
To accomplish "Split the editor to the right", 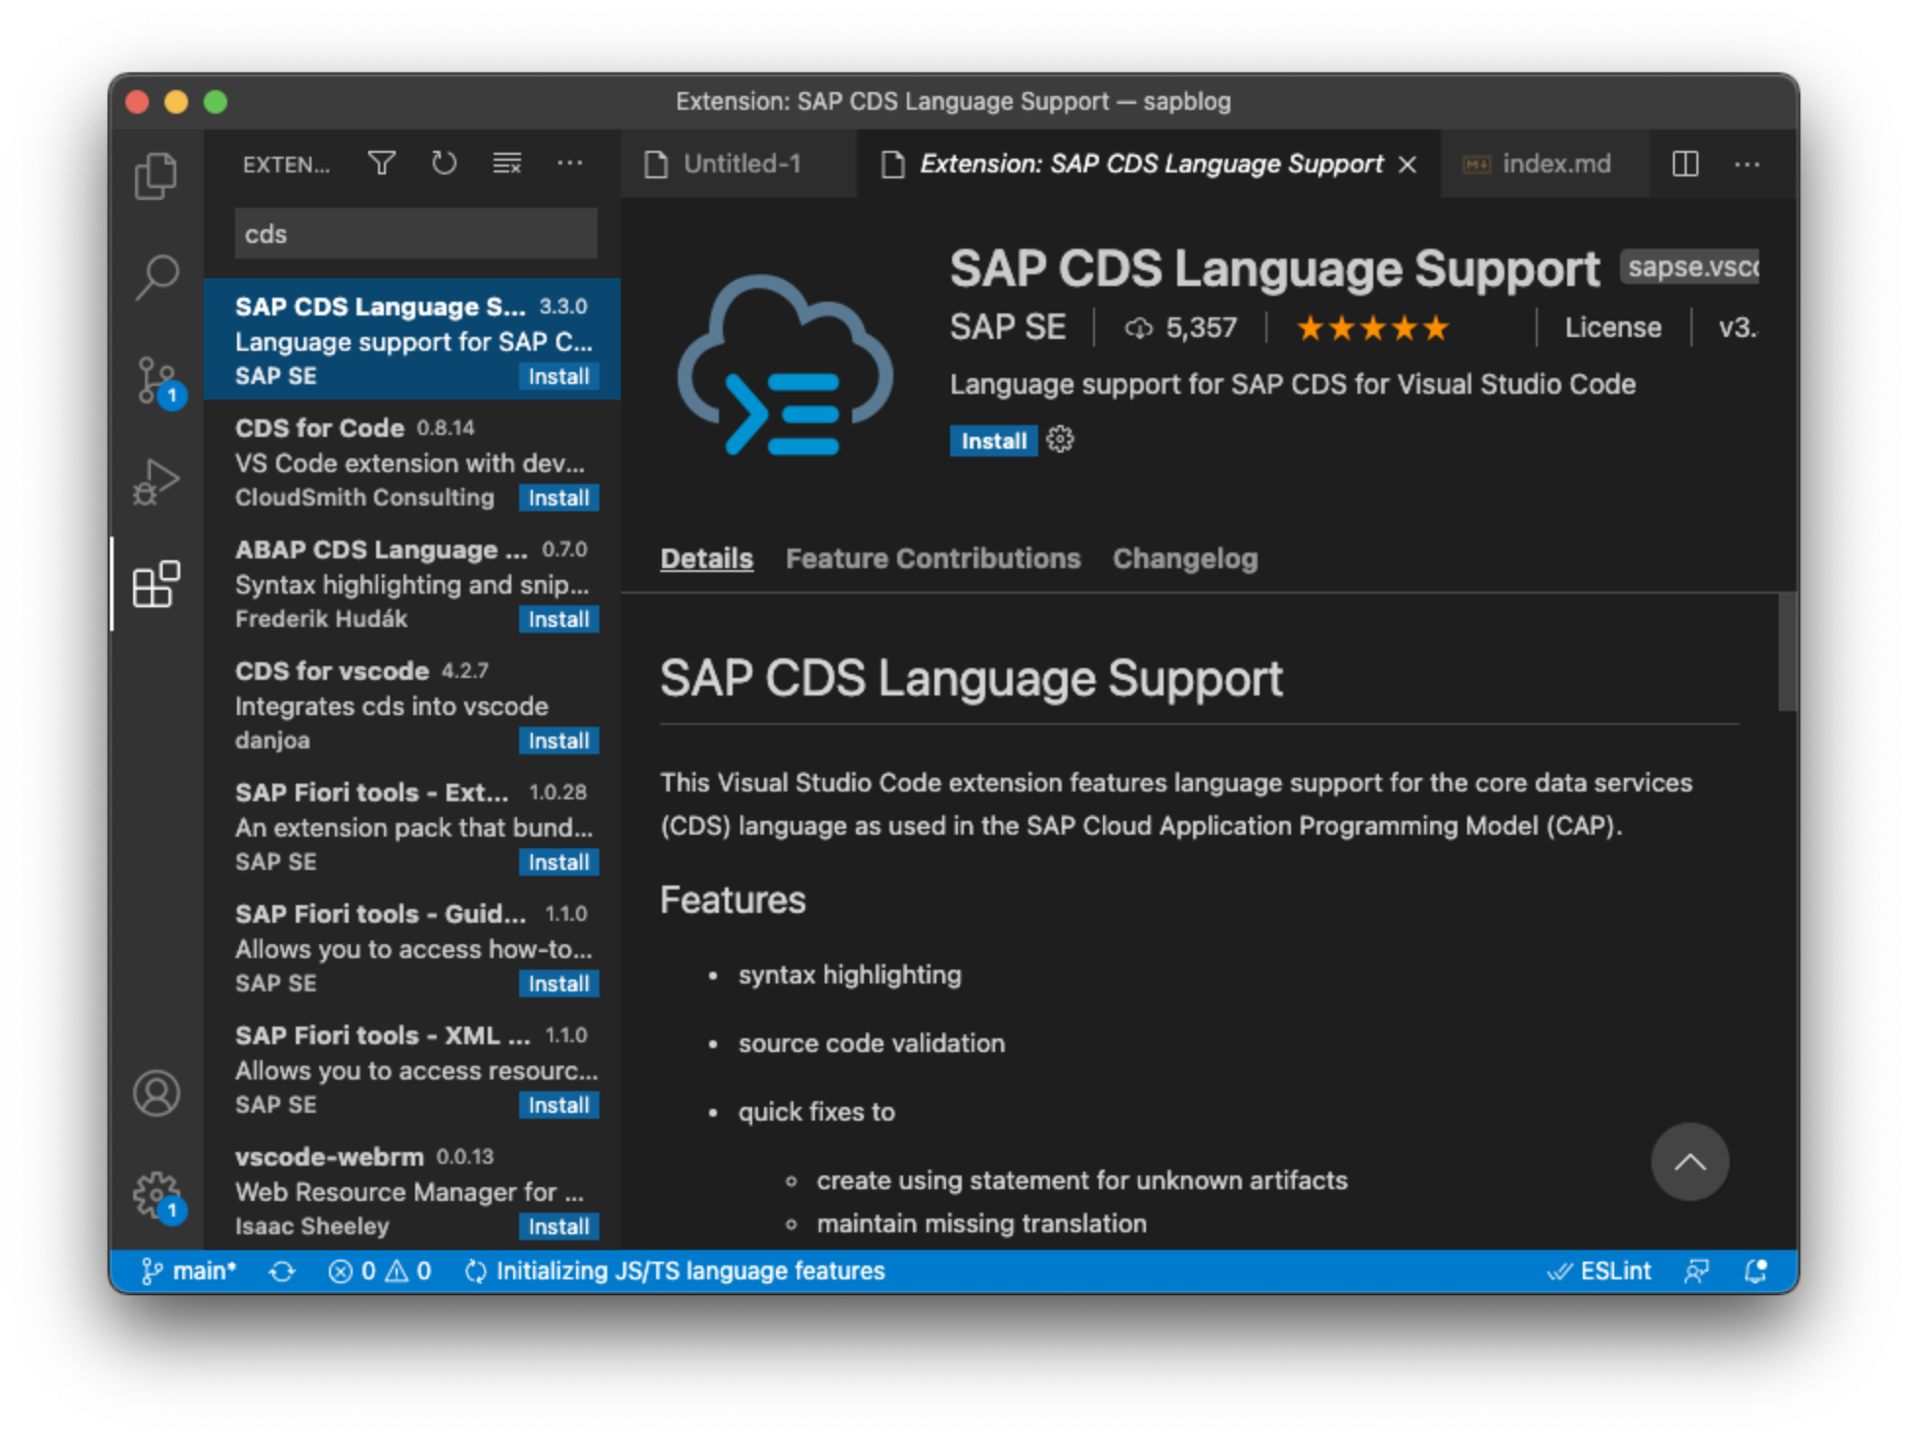I will click(1685, 164).
